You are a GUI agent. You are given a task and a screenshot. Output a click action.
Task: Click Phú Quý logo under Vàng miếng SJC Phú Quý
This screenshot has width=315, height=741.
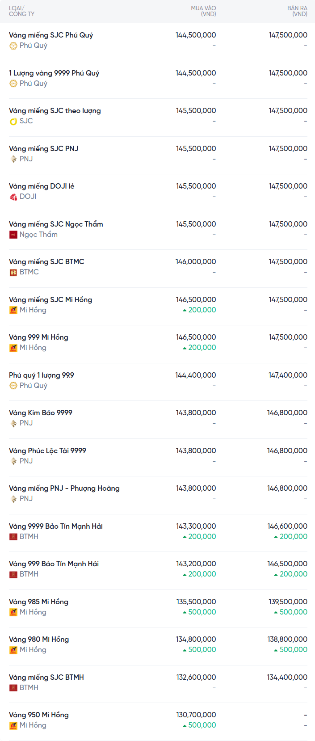pyautogui.click(x=13, y=46)
